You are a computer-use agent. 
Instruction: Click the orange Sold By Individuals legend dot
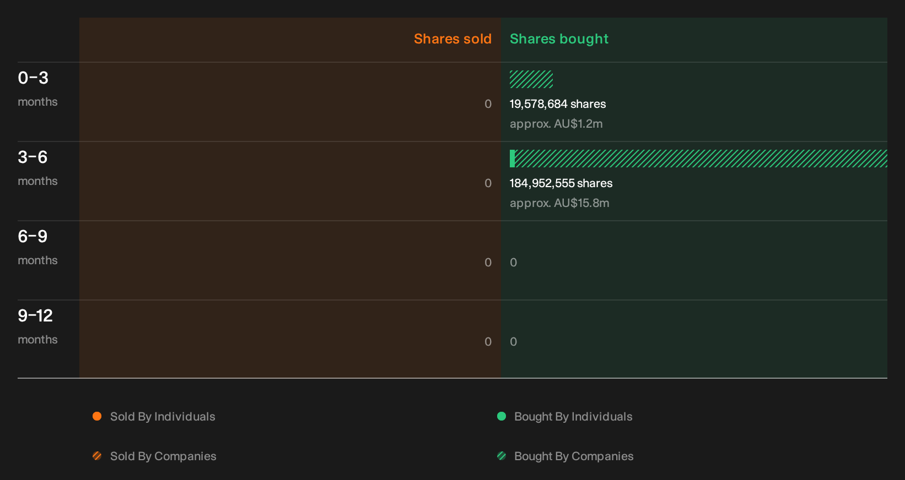(97, 416)
